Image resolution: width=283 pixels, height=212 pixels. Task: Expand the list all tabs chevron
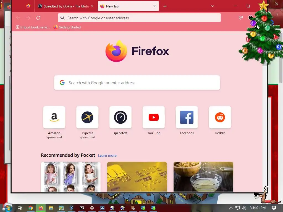213,6
